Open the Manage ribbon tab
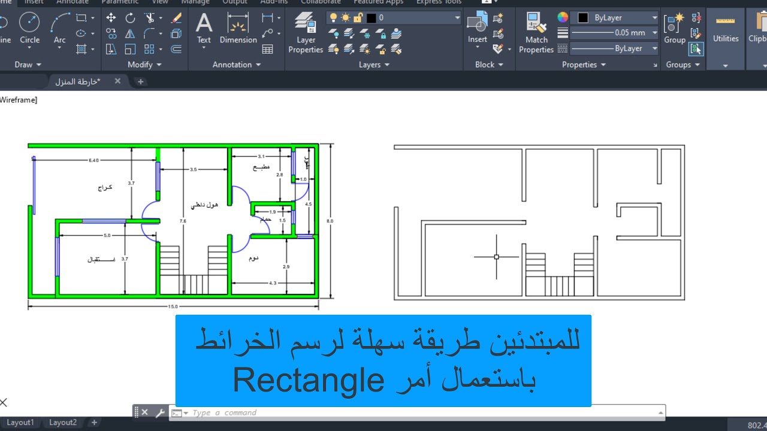Viewport: 767px width, 431px height. [195, 2]
